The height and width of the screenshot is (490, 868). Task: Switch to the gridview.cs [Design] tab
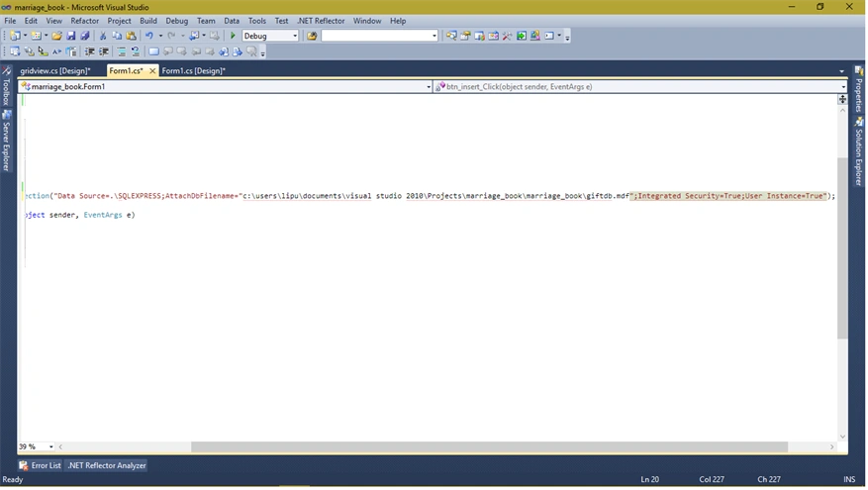(x=54, y=71)
